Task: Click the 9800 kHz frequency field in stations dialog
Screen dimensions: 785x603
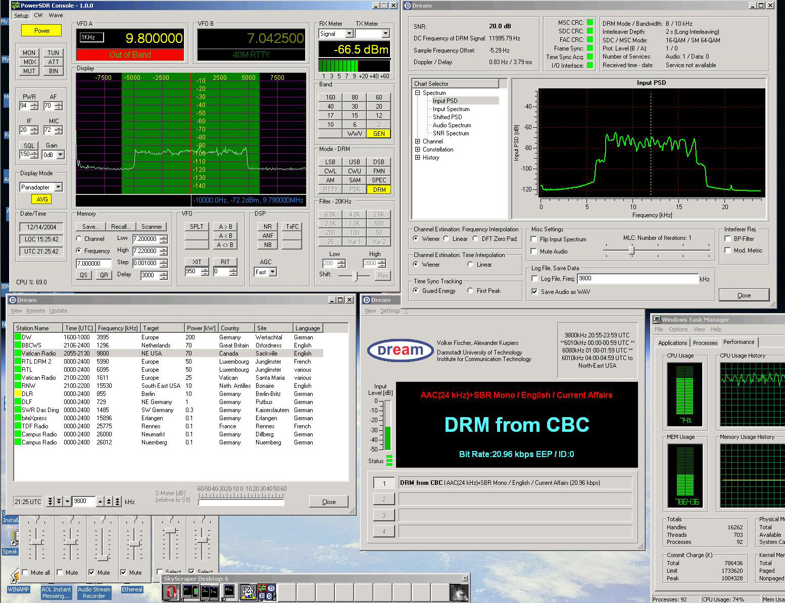Action: pos(84,501)
